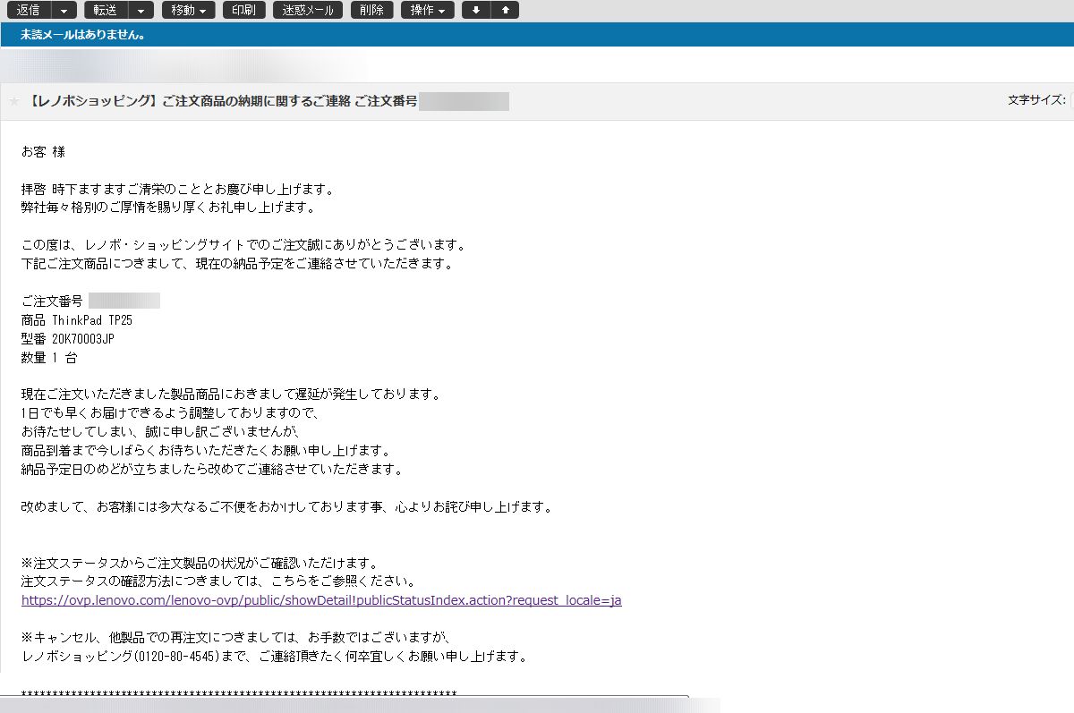This screenshot has height=713, width=1074.
Task: Click the line starting この度は、レノボ・ショッピングサイト
Action: coord(243,246)
